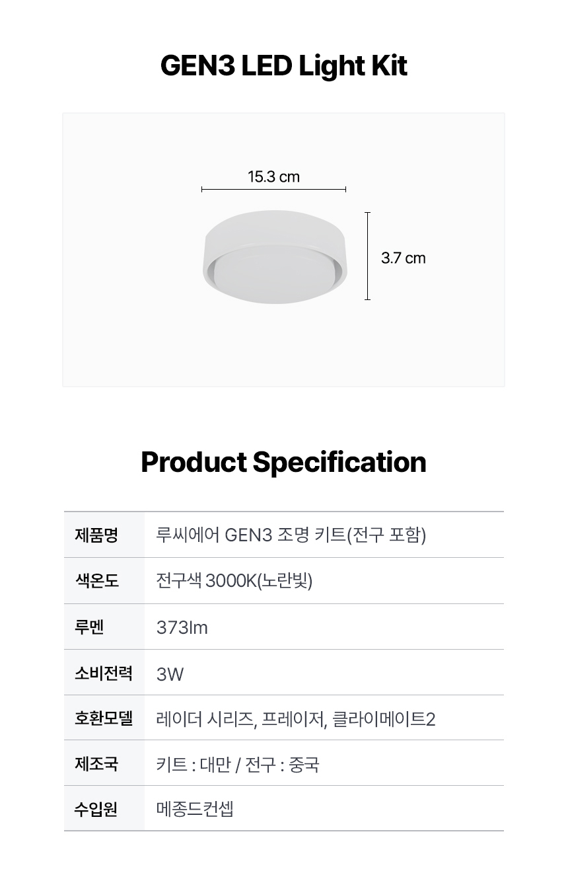This screenshot has height=881, width=568.
Task: Select the 색온도 row label
Action: [x=96, y=580]
